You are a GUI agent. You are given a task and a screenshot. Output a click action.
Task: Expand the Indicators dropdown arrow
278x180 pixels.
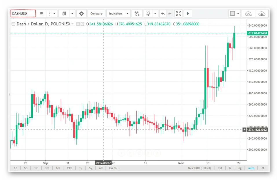[127, 14]
